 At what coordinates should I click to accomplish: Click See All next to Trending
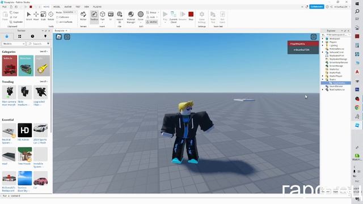click(43, 82)
